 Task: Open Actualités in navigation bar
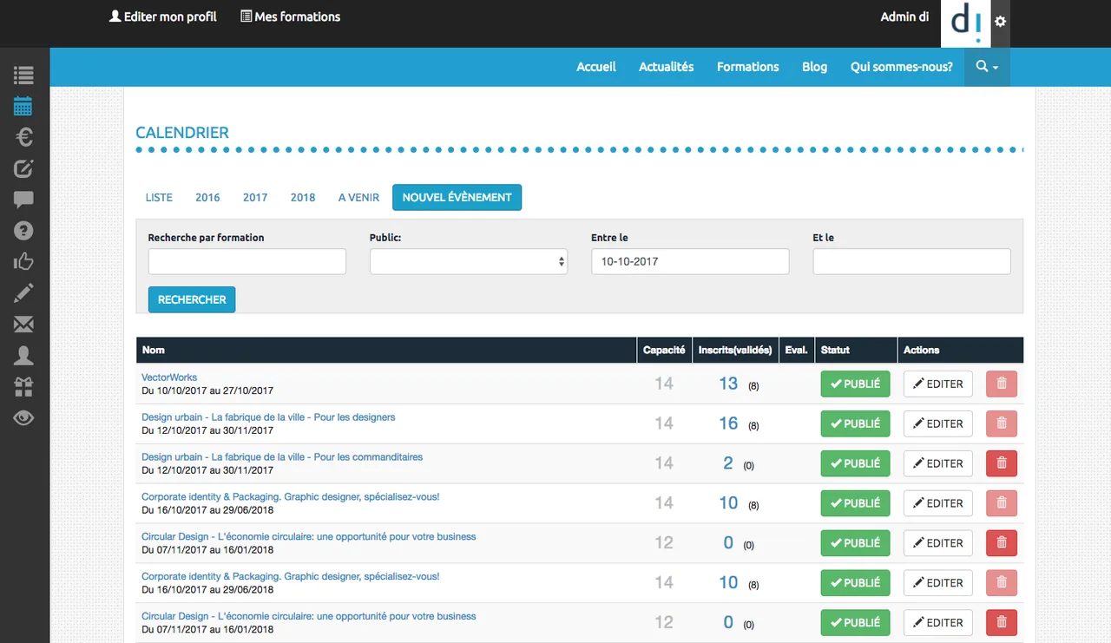667,67
